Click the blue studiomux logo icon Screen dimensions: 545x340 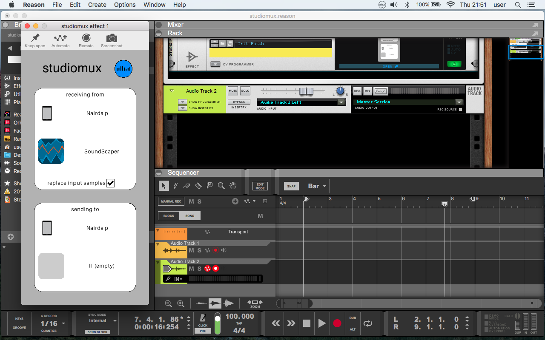click(123, 68)
